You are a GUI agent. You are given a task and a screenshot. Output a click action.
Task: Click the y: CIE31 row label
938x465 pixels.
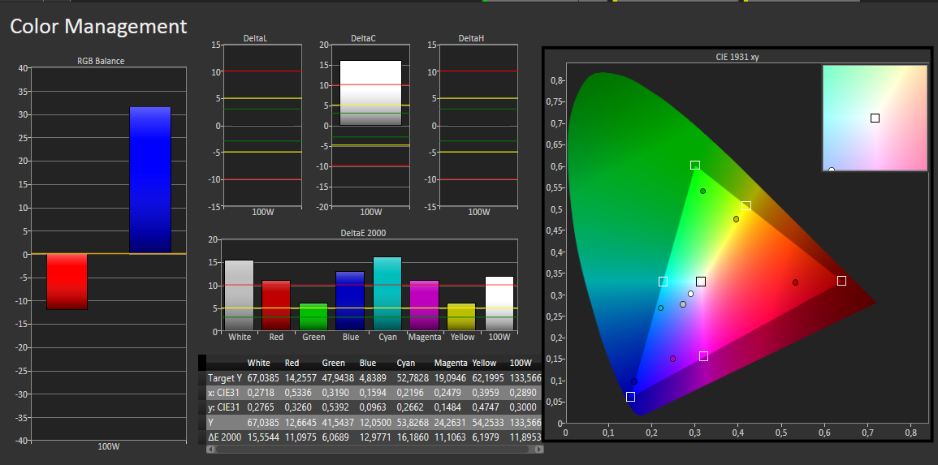[223, 407]
